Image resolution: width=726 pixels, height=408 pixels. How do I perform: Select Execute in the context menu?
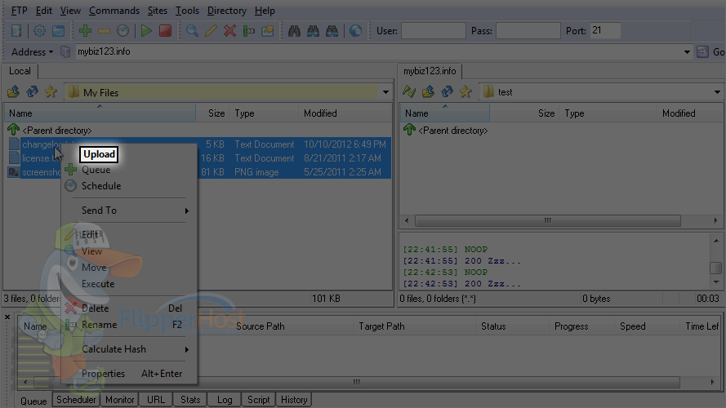(x=98, y=284)
